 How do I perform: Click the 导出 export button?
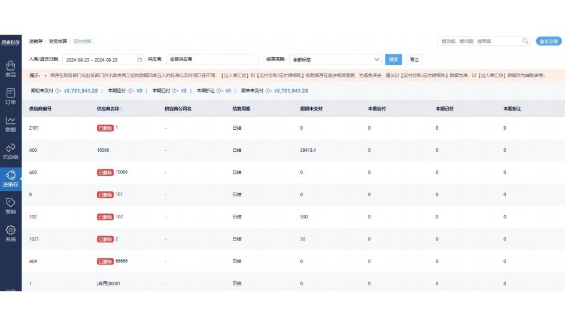coord(414,60)
